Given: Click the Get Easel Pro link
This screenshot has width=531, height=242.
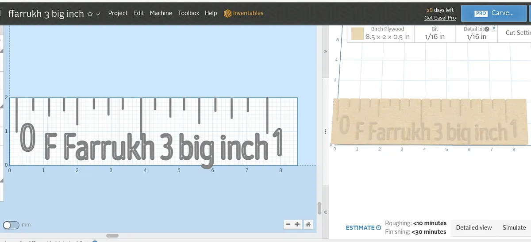Looking at the screenshot, I should pyautogui.click(x=440, y=18).
